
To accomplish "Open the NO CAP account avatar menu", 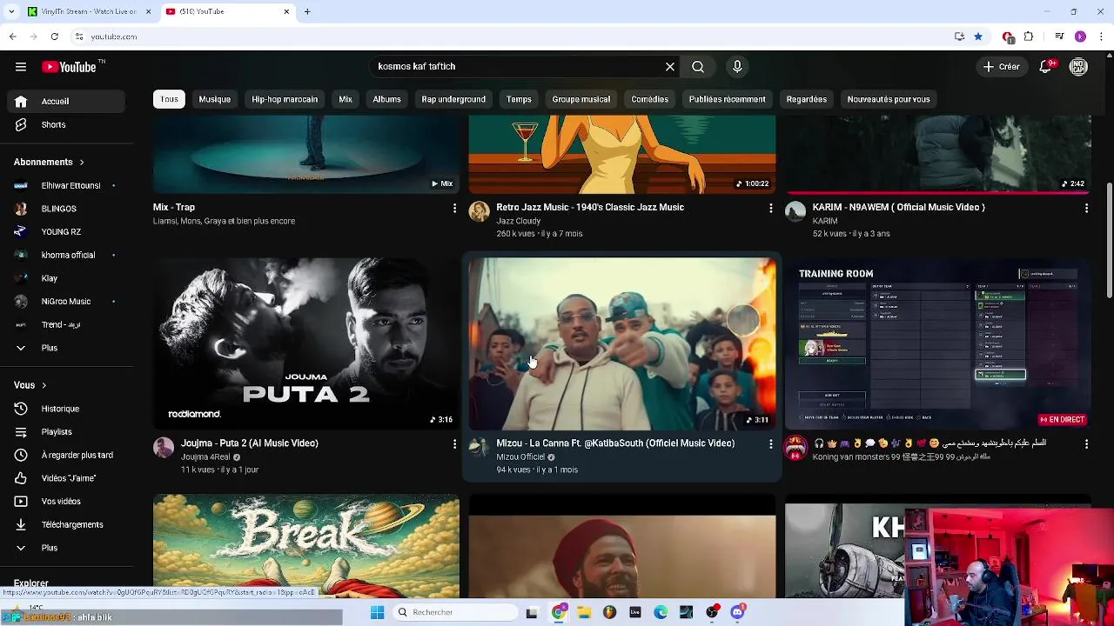I will point(1079,67).
